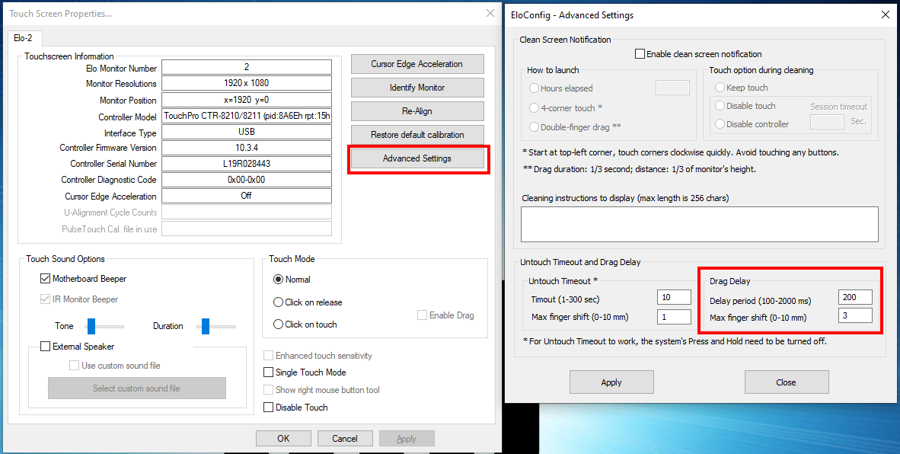Check Use custom sound file
Screen dimensions: 900x454
click(74, 366)
